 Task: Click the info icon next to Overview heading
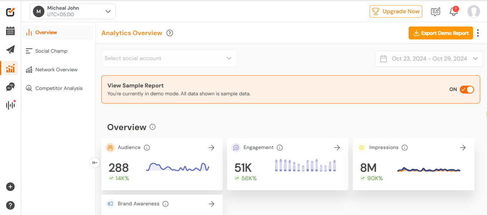153,127
